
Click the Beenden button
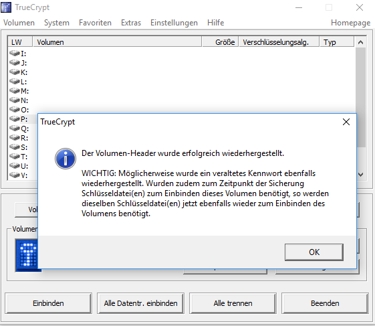pyautogui.click(x=325, y=303)
